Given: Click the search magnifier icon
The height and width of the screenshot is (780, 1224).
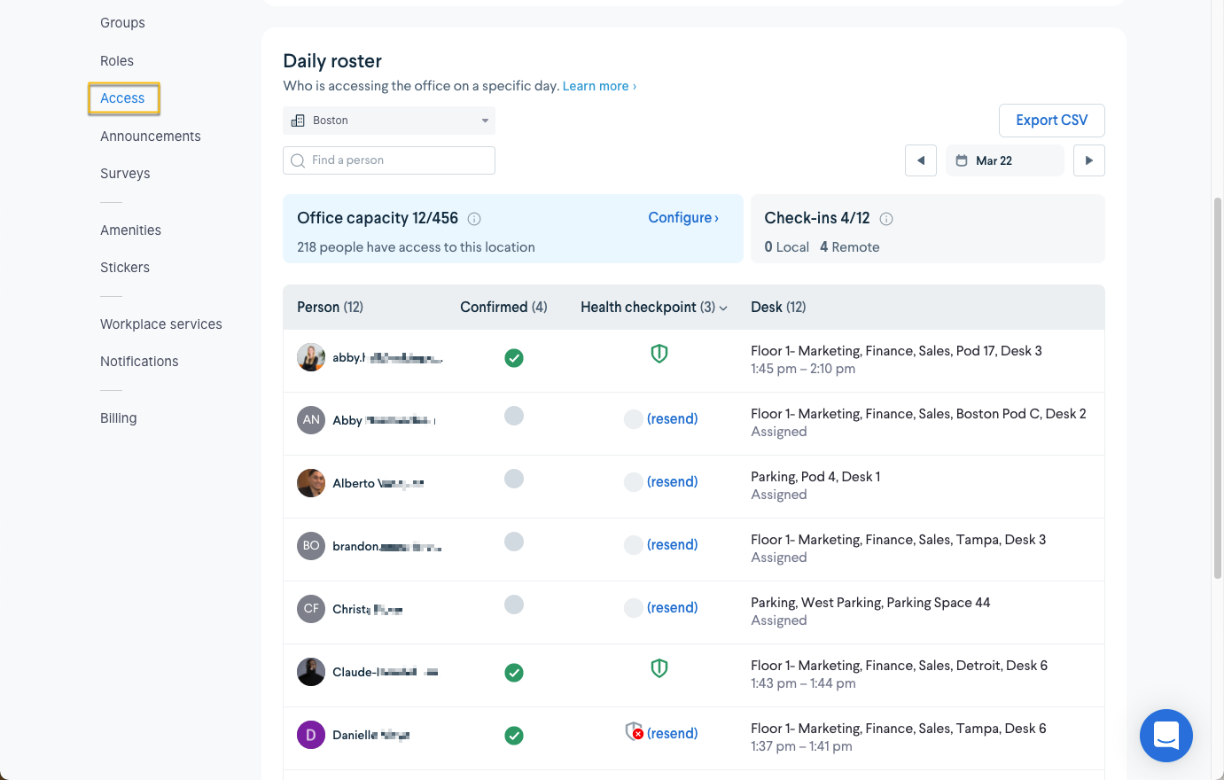Looking at the screenshot, I should click(298, 160).
